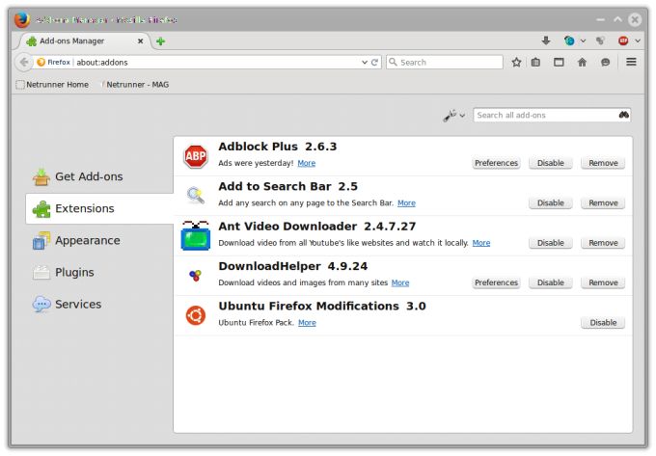The image size is (656, 456).
Task: Disable Ubuntu Firefox Modifications
Action: pos(603,323)
